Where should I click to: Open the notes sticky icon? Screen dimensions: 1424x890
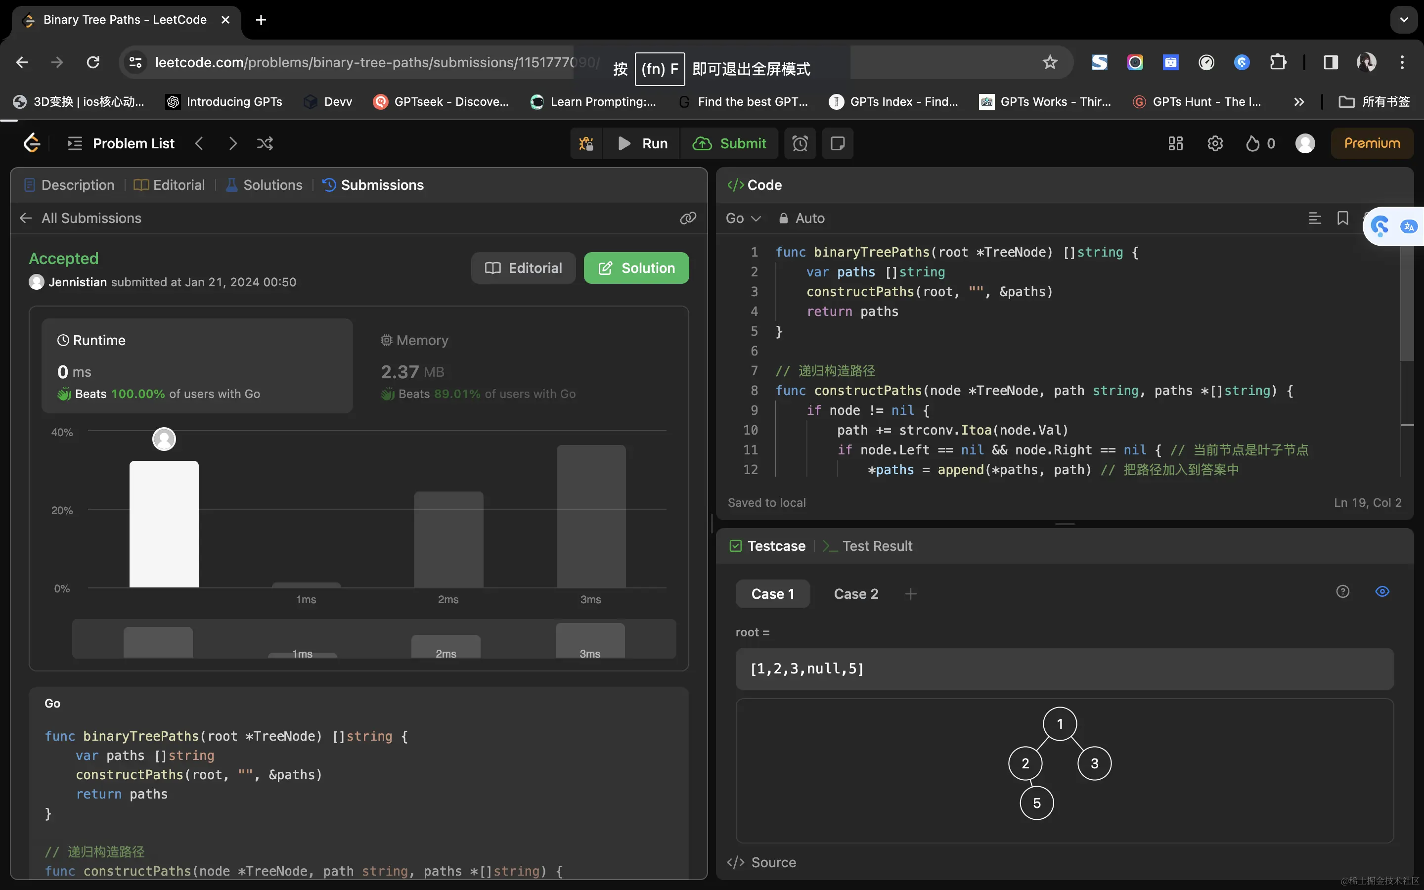pyautogui.click(x=837, y=143)
